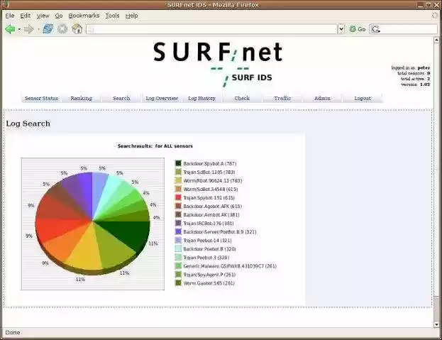Click the Logout tab
Screen dimensions: 442x340
coord(363,98)
